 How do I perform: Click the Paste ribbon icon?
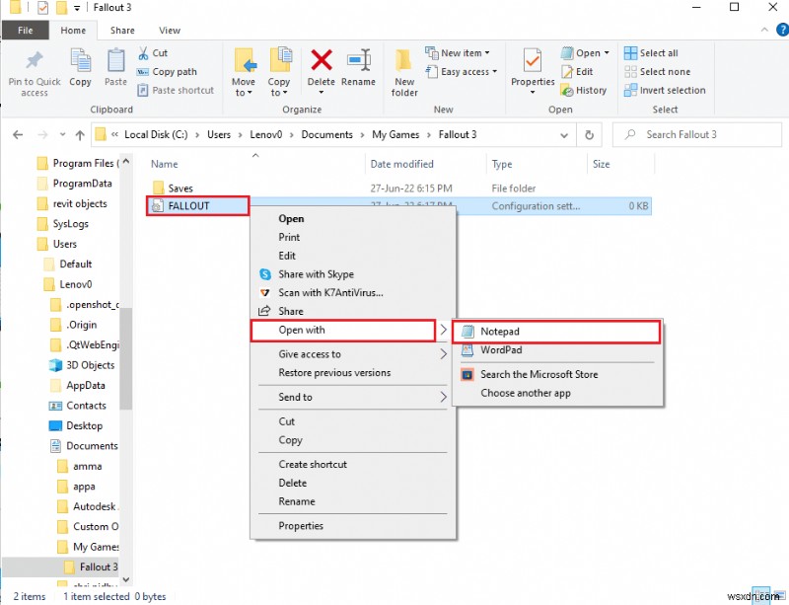coord(115,61)
